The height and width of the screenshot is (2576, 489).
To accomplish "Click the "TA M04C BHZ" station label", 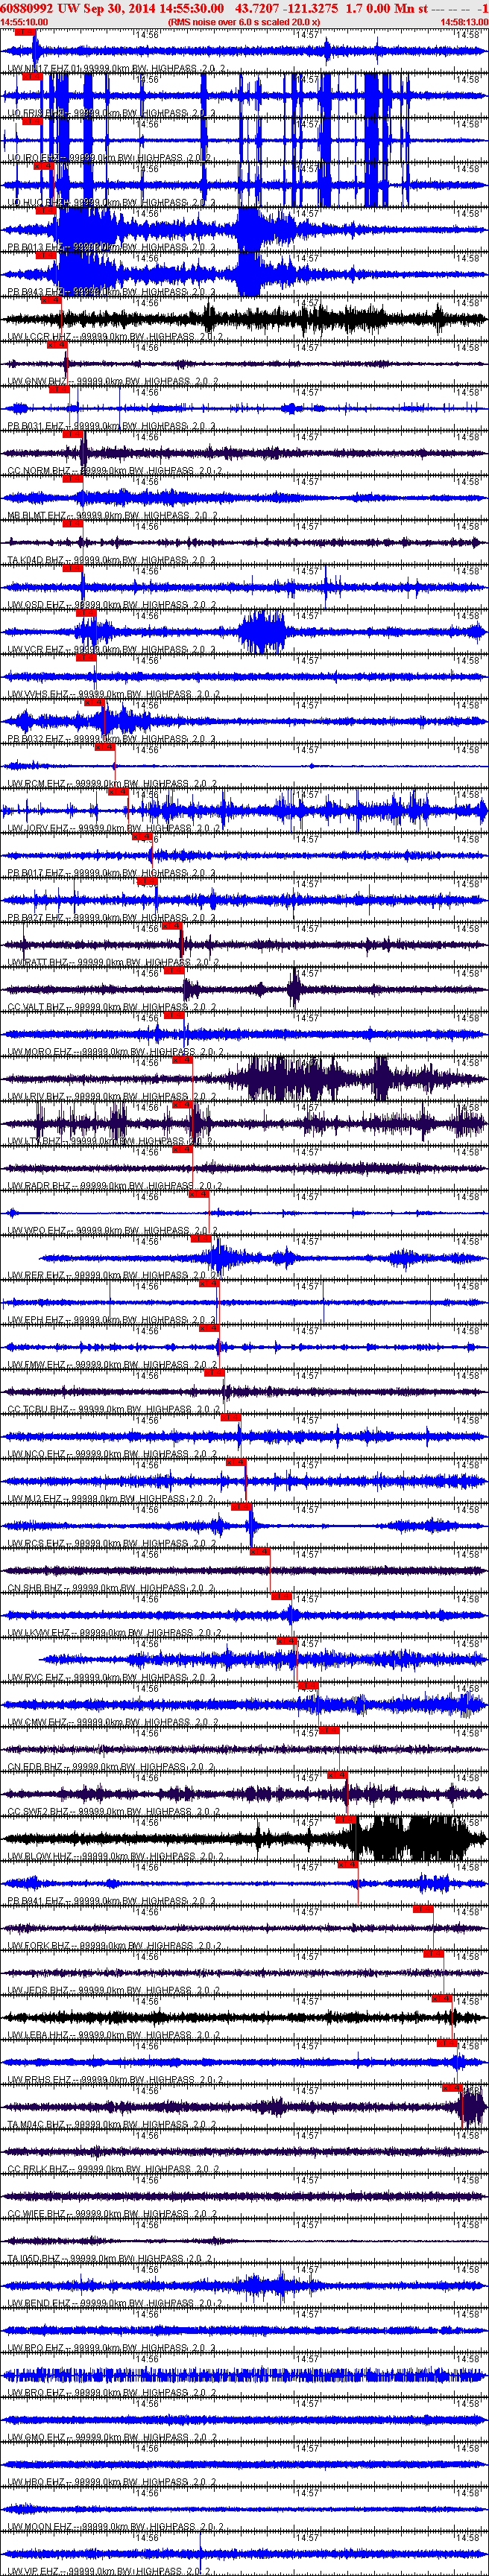I will (37, 2125).
